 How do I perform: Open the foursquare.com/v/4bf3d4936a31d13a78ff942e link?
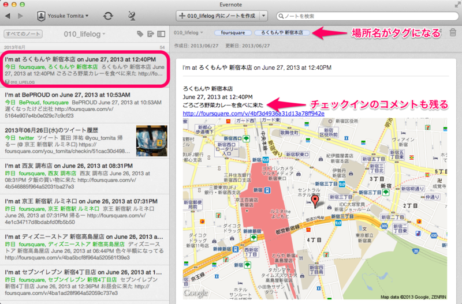click(254, 114)
